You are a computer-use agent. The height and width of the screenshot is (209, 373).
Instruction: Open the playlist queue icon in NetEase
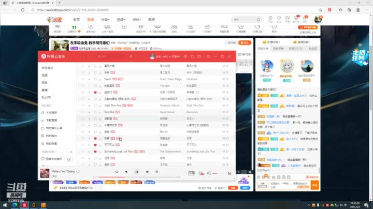229,173
